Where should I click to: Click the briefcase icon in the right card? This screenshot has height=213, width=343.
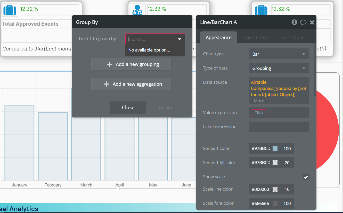click(261, 10)
